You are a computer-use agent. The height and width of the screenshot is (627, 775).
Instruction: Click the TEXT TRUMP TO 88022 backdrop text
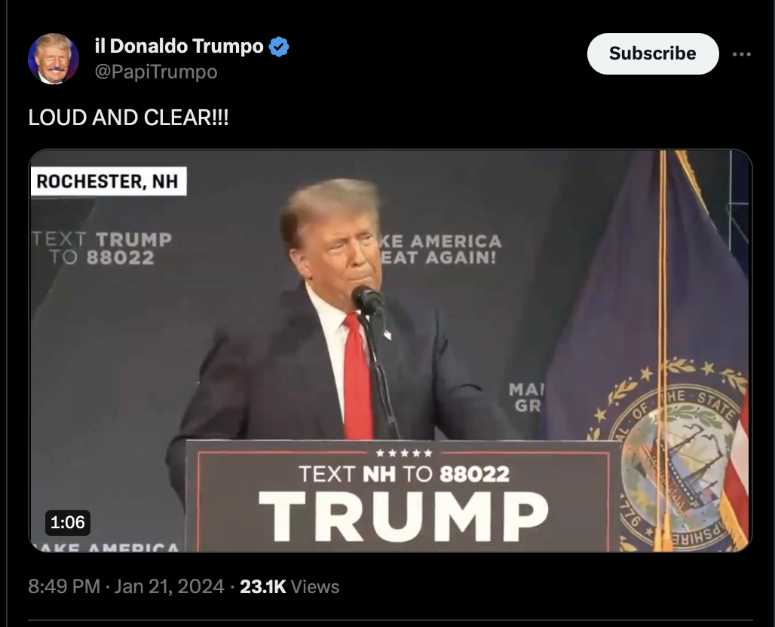click(x=103, y=248)
